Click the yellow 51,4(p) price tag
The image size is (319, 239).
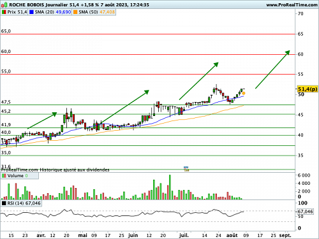pos(308,89)
